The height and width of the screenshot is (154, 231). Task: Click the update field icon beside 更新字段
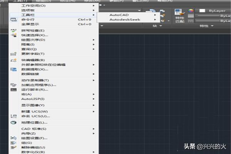[13, 54]
